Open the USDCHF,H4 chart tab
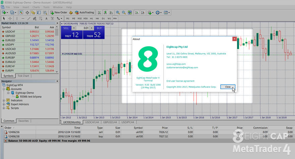 [x=92, y=122]
